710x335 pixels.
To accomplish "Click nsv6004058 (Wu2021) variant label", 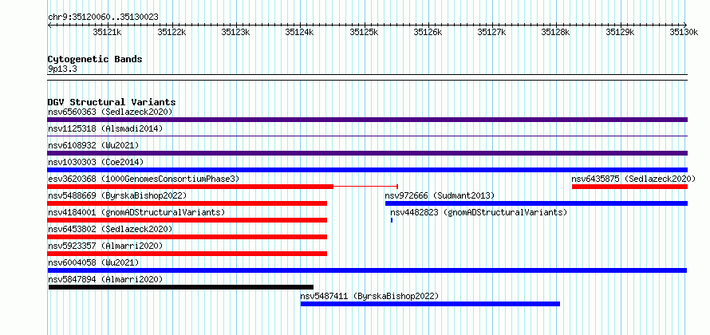I will pyautogui.click(x=93, y=262).
